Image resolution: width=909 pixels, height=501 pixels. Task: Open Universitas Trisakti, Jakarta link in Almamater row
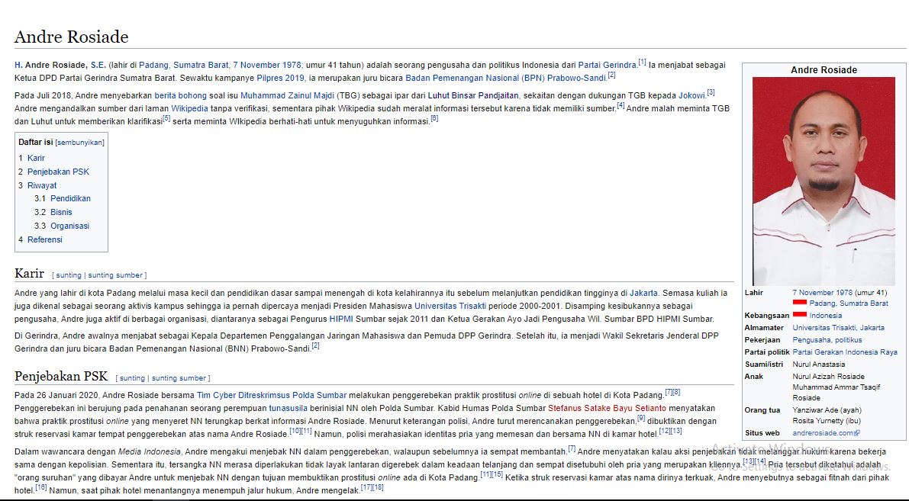click(x=838, y=328)
